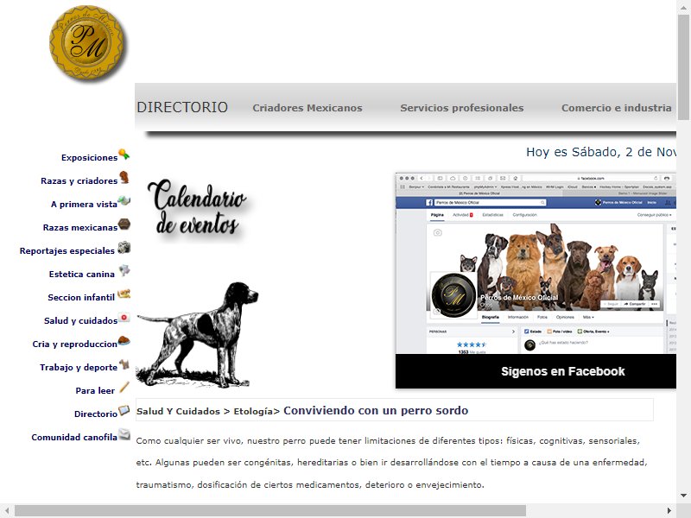Visit Comunidad canofila page
Image resolution: width=691 pixels, height=518 pixels.
74,438
